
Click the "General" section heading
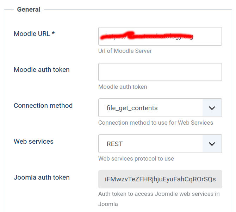29,10
